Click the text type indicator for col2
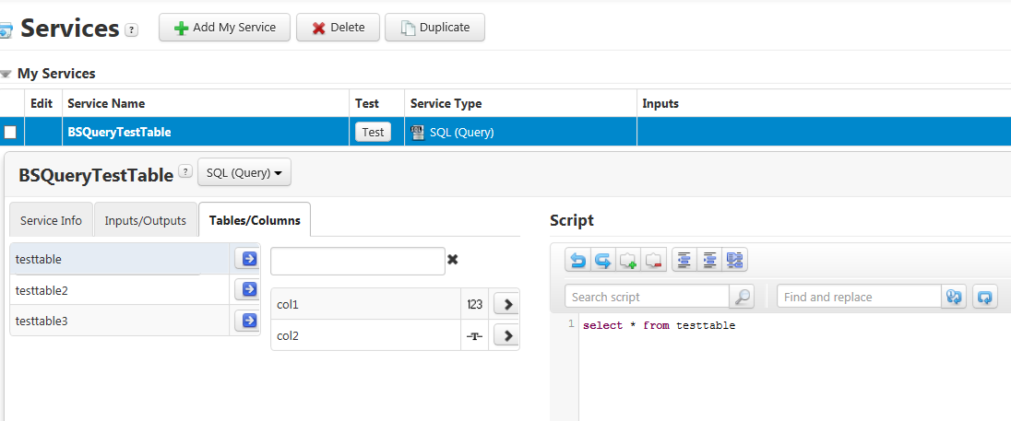The height and width of the screenshot is (421, 1011). tap(474, 336)
